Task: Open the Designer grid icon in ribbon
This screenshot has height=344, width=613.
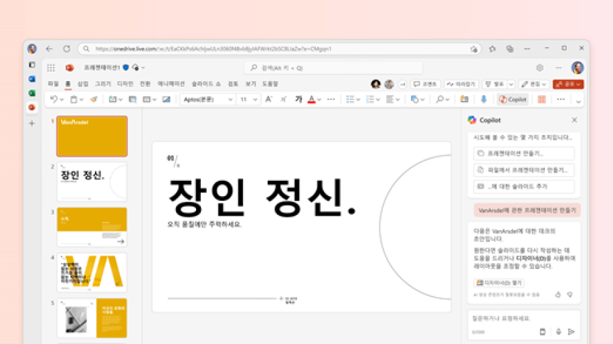Action: [541, 99]
